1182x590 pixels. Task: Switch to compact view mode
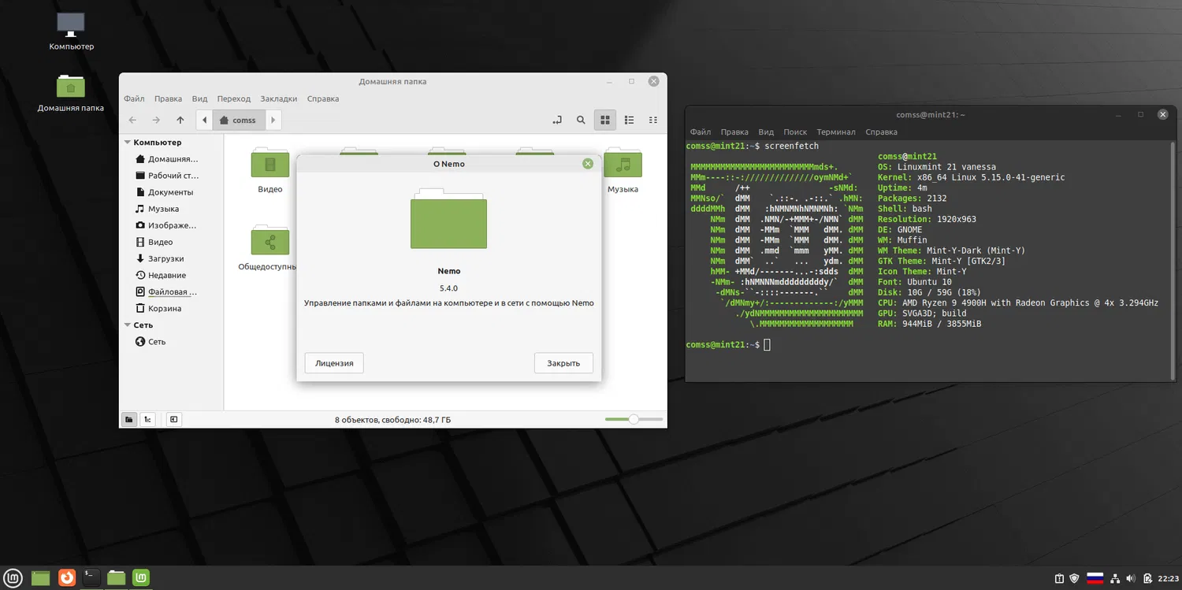[x=652, y=121]
